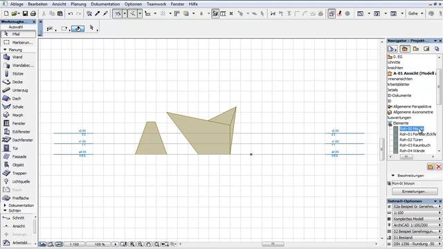Click the Navigator horizontal scrollbar thumb

click(406, 157)
